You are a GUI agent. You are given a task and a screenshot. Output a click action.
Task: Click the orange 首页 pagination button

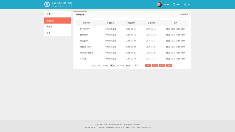point(148,65)
